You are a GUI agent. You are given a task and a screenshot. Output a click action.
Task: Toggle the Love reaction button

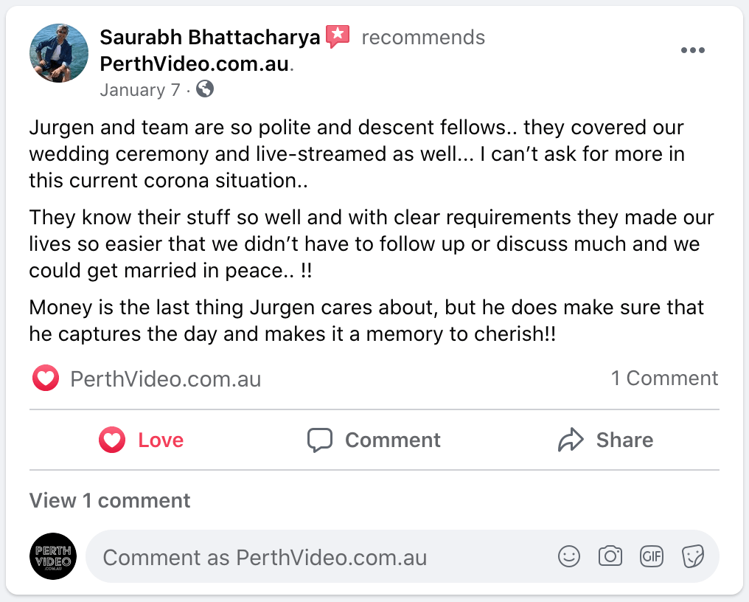pos(142,440)
